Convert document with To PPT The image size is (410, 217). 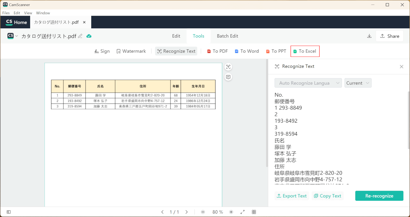(x=276, y=51)
